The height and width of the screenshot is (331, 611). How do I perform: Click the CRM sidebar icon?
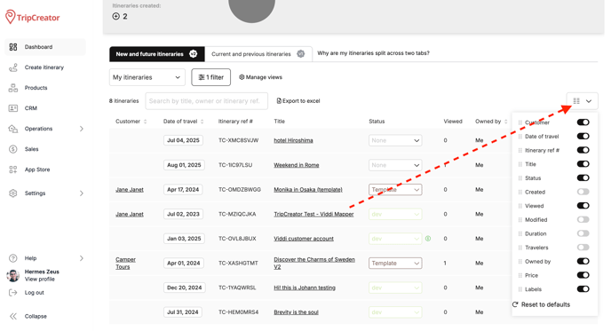[x=13, y=108]
